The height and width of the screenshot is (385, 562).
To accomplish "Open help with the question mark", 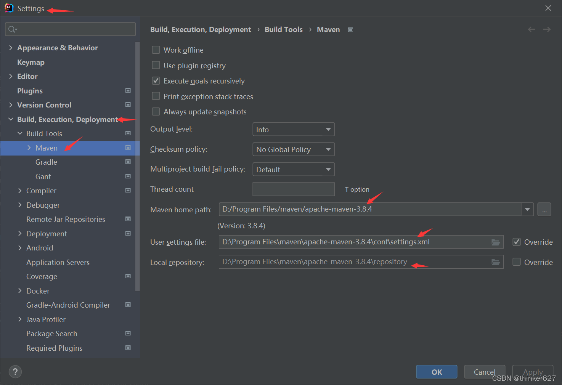I will (15, 372).
